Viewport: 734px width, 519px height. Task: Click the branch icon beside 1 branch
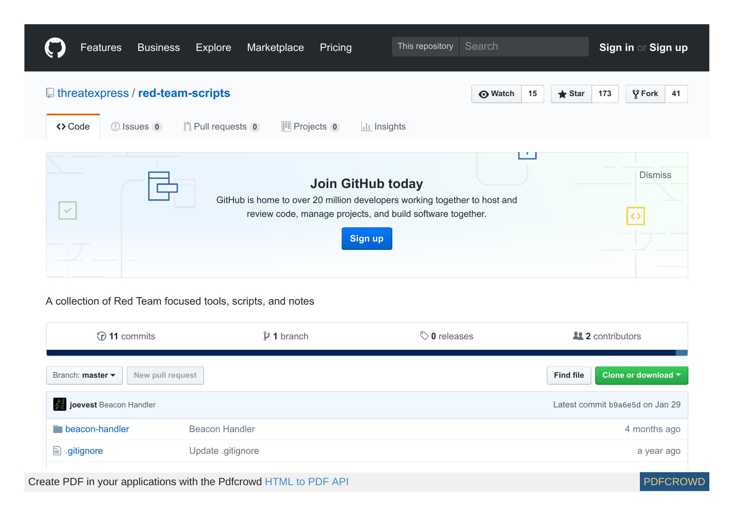tap(266, 336)
